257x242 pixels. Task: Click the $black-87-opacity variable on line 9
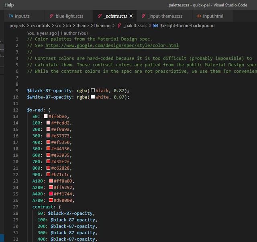point(49,90)
